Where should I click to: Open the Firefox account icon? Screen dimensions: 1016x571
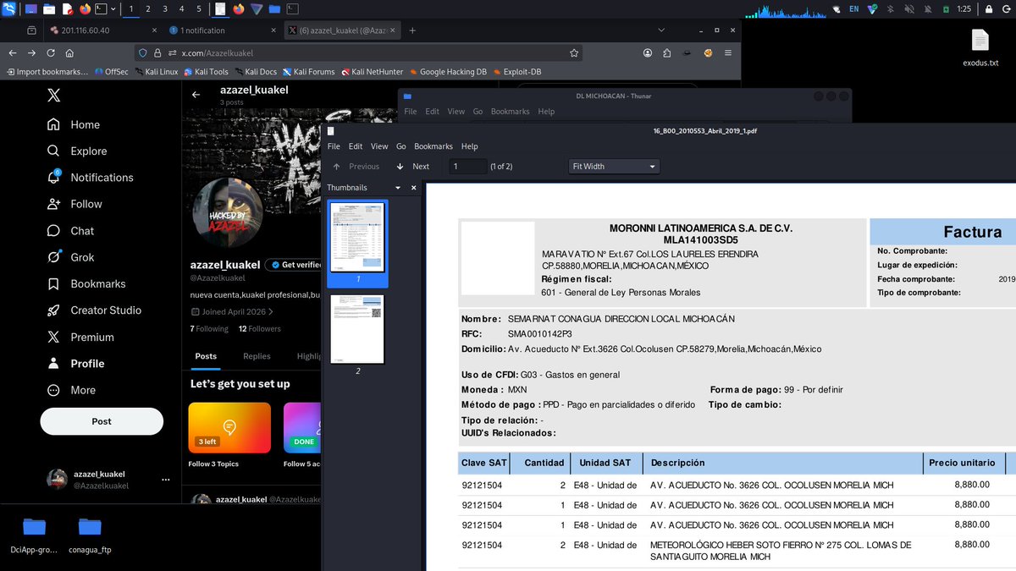coord(648,52)
